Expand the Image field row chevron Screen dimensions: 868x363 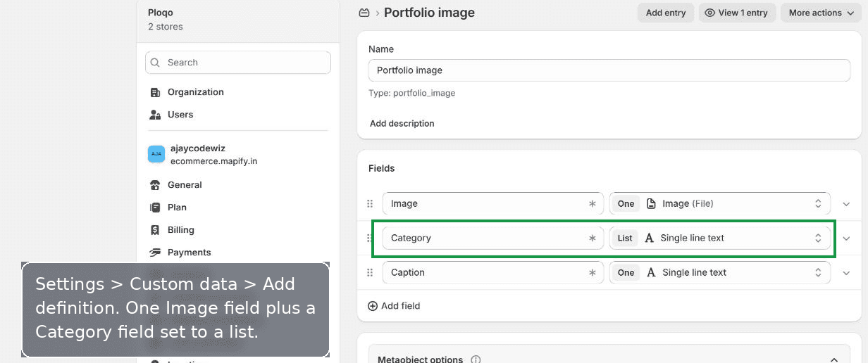click(846, 204)
